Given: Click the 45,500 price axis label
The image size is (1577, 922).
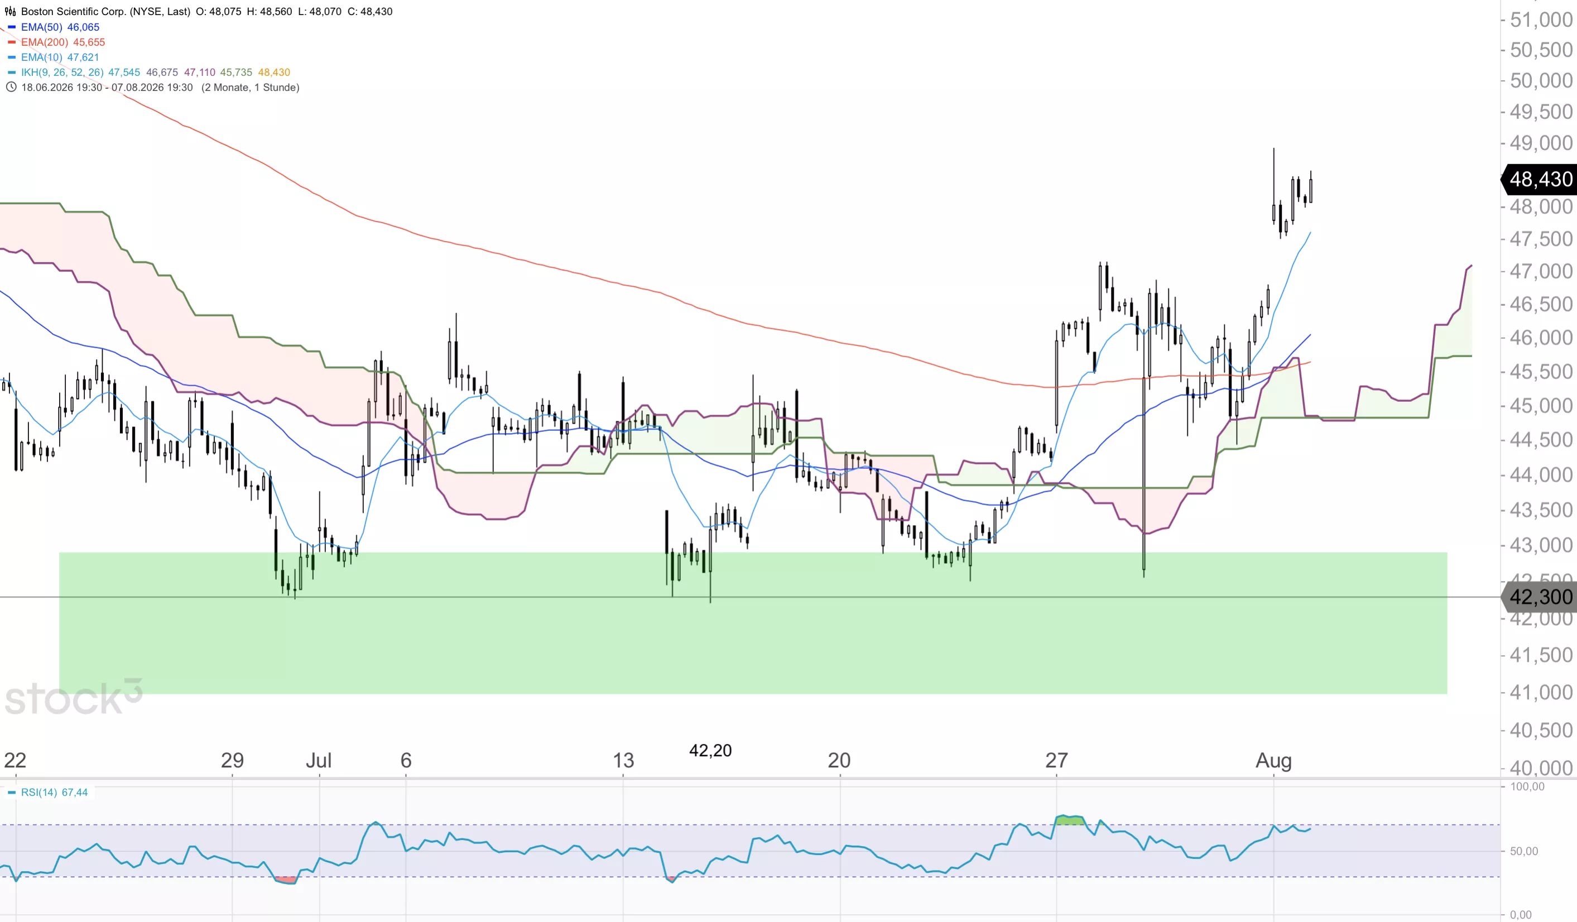Looking at the screenshot, I should tap(1541, 371).
